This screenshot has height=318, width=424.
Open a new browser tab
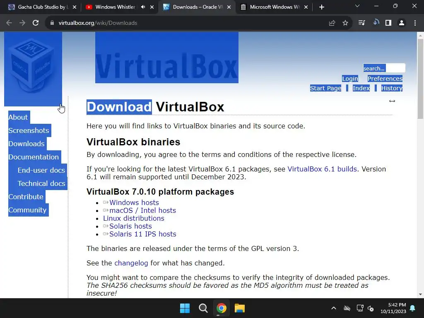click(x=321, y=7)
